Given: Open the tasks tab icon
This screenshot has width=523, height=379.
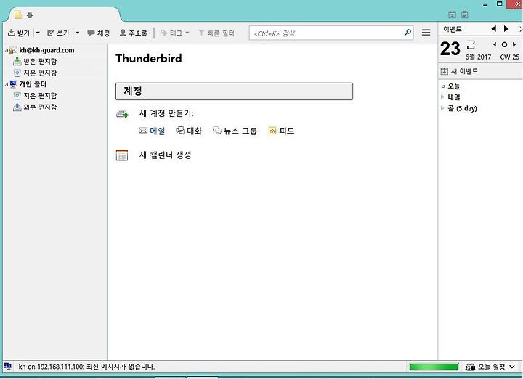Looking at the screenshot, I should point(465,15).
